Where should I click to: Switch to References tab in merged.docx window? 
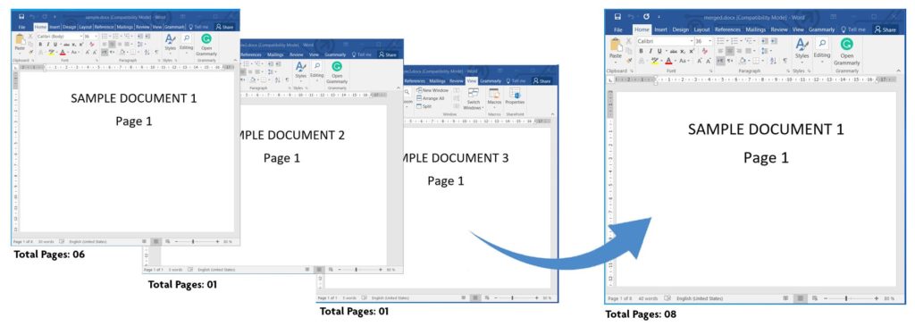coord(727,29)
